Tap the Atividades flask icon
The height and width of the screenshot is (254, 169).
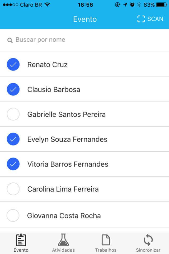point(63,240)
